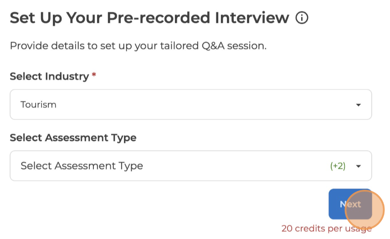
Task: Click the info icon beside the heading
Action: pyautogui.click(x=302, y=18)
